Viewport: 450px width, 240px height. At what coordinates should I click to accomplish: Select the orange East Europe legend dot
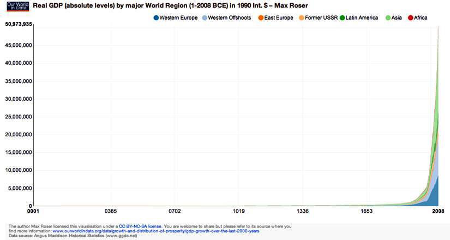[x=261, y=18]
